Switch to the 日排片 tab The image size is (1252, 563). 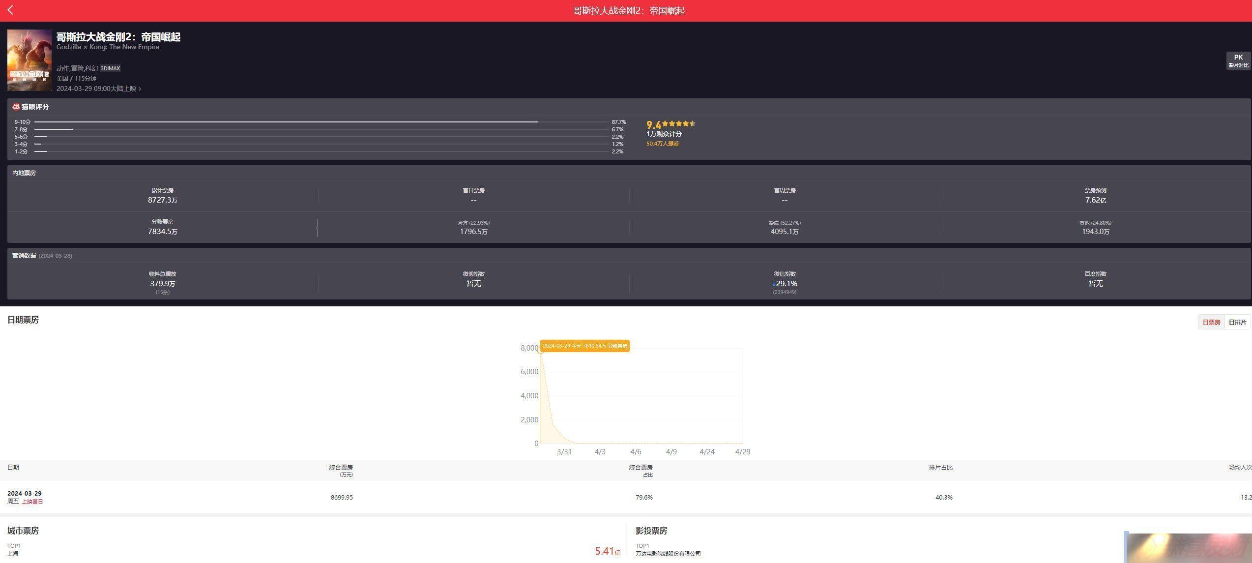1237,322
